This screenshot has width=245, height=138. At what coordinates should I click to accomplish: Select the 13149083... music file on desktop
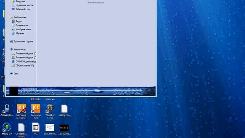(x=64, y=130)
